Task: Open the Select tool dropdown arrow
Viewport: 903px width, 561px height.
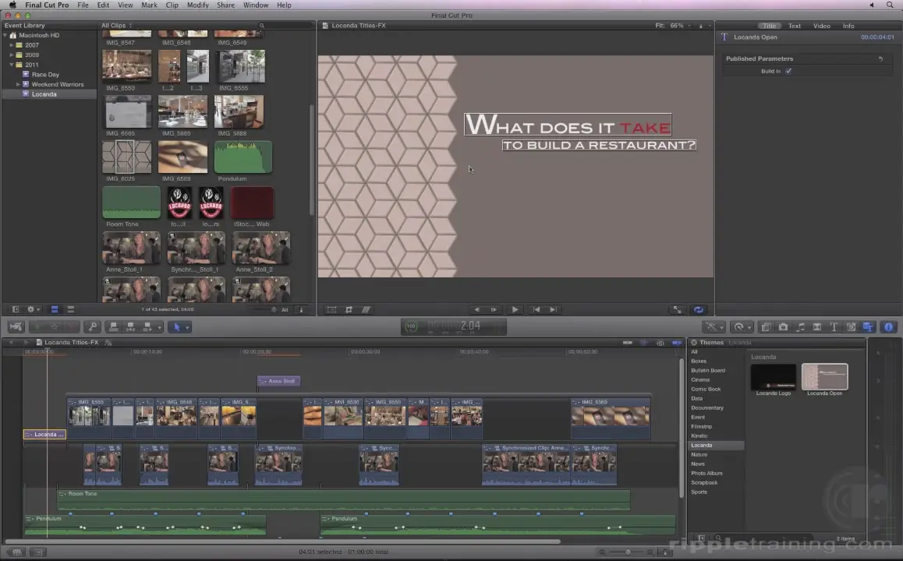Action: pyautogui.click(x=187, y=327)
